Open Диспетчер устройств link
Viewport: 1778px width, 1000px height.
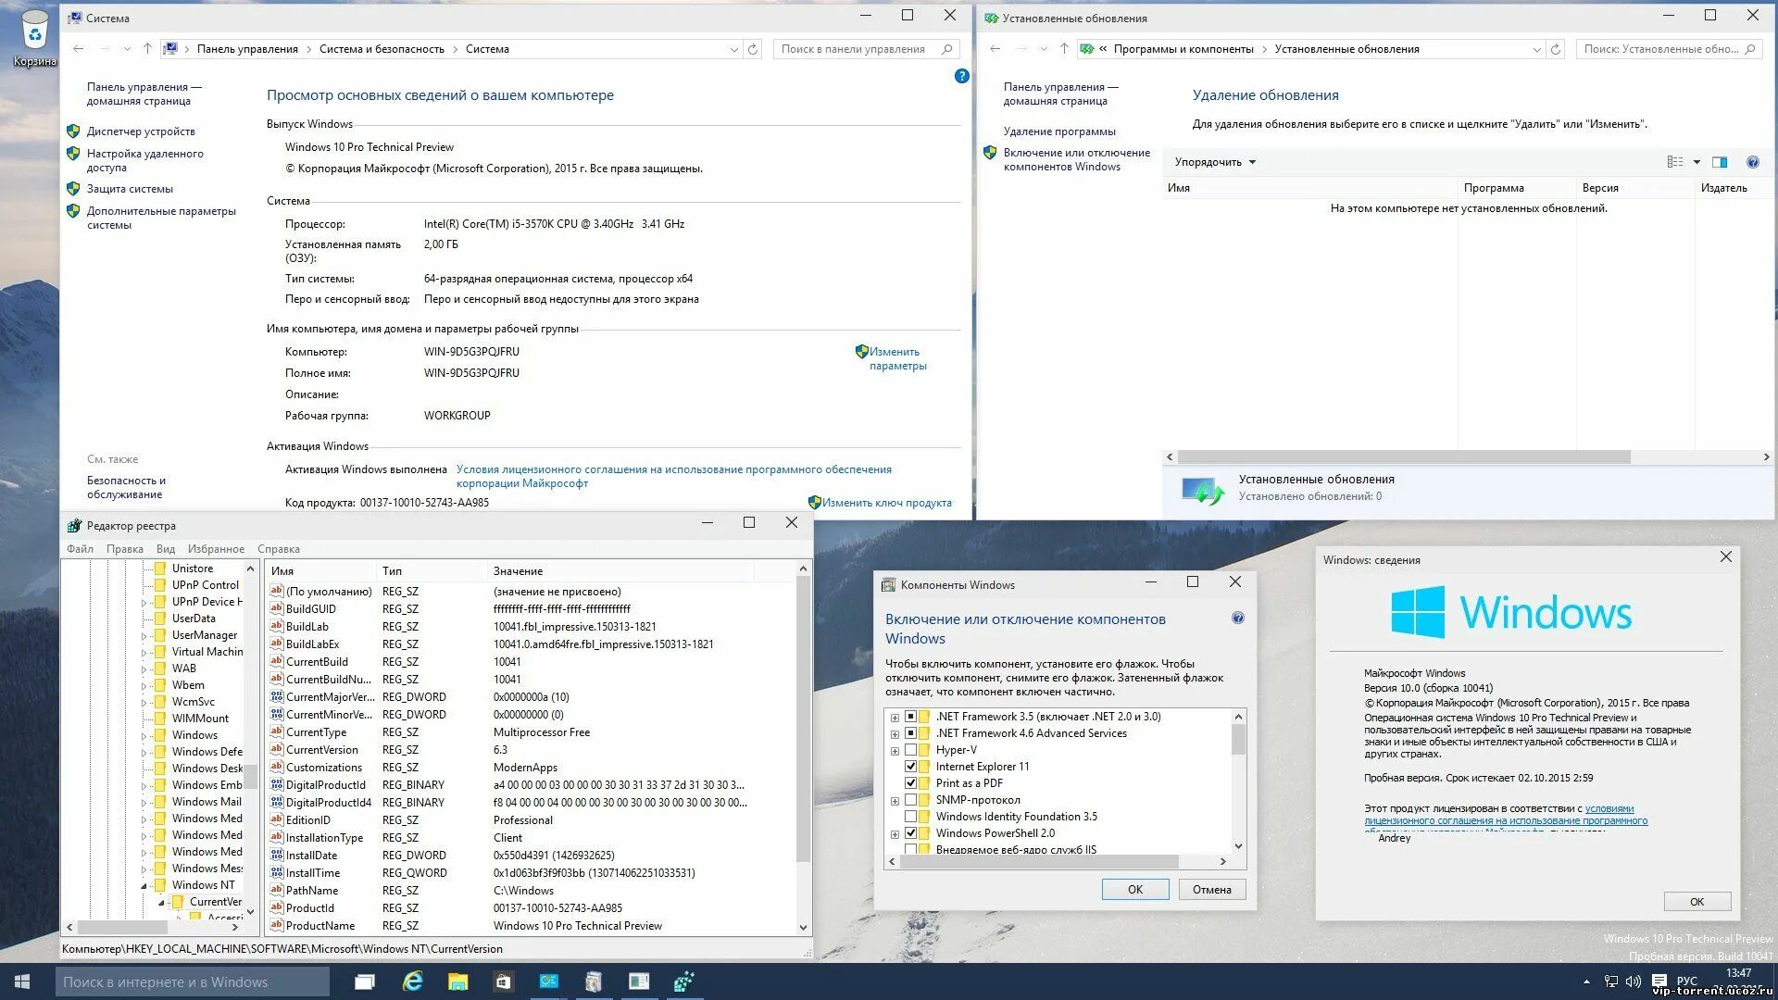point(141,131)
